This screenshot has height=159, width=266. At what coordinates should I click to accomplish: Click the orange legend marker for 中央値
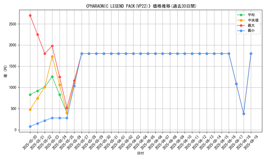(241, 20)
